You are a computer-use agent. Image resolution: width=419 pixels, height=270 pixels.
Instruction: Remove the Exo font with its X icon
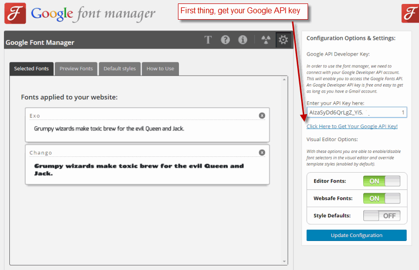point(262,116)
